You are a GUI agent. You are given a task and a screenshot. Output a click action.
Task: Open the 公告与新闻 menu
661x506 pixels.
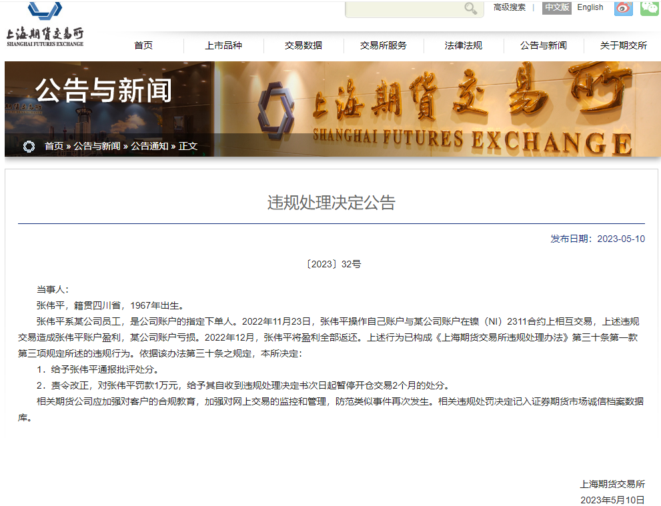[544, 45]
